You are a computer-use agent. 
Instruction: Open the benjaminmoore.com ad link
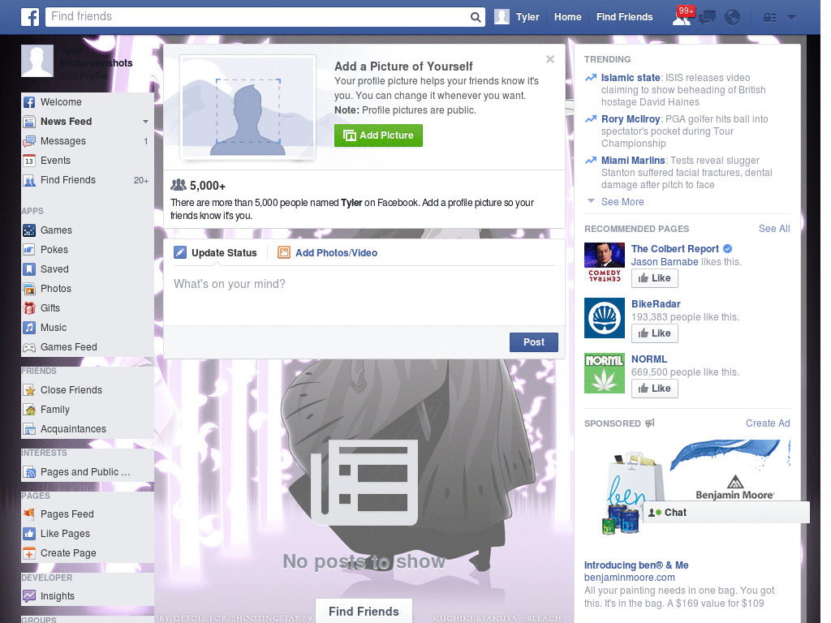[x=629, y=578]
